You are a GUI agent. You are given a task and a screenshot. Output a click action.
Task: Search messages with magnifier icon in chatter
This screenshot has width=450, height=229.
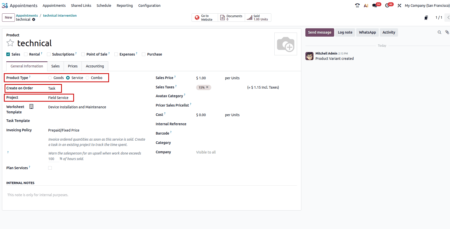pos(439,32)
